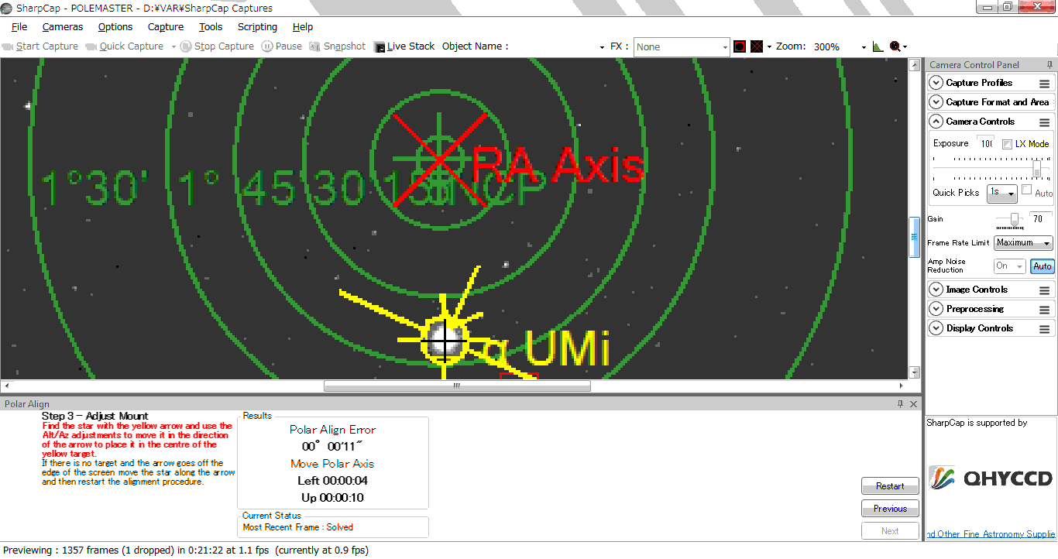Expand Display Controls section

(936, 328)
